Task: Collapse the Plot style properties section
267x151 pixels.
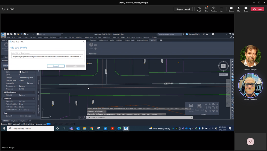Action: click(x=34, y=98)
